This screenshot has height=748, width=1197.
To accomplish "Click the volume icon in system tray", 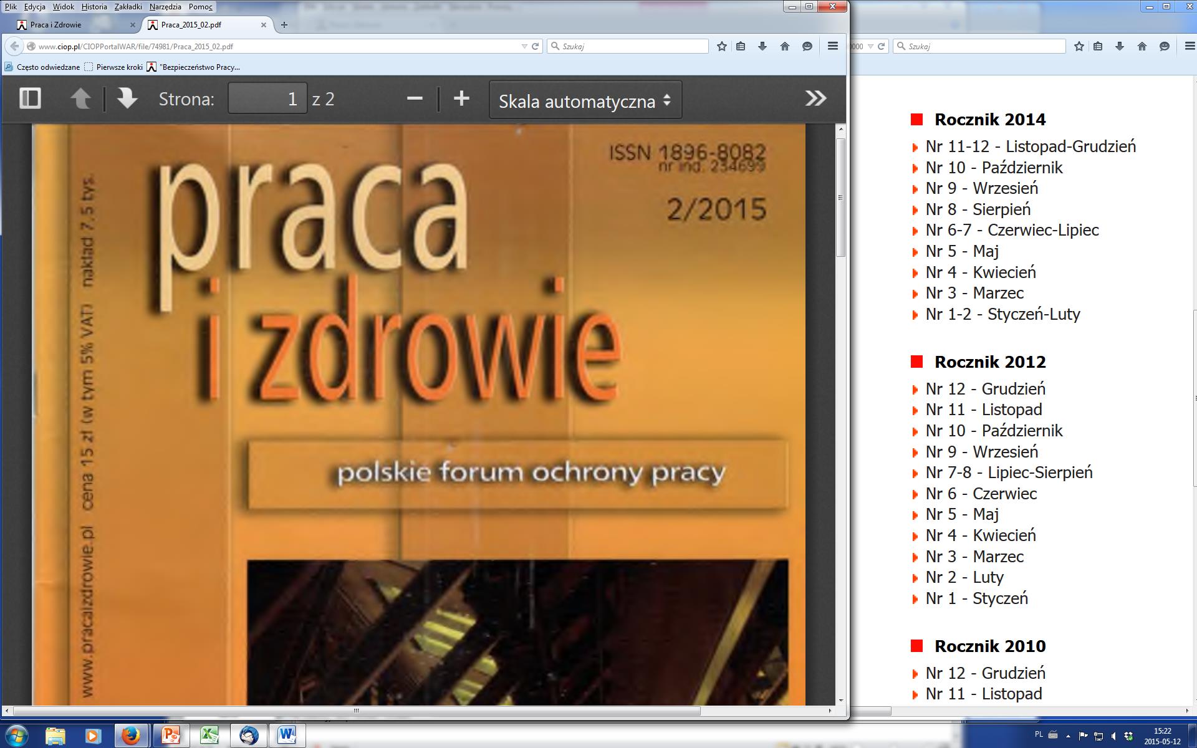I will coord(1113,736).
